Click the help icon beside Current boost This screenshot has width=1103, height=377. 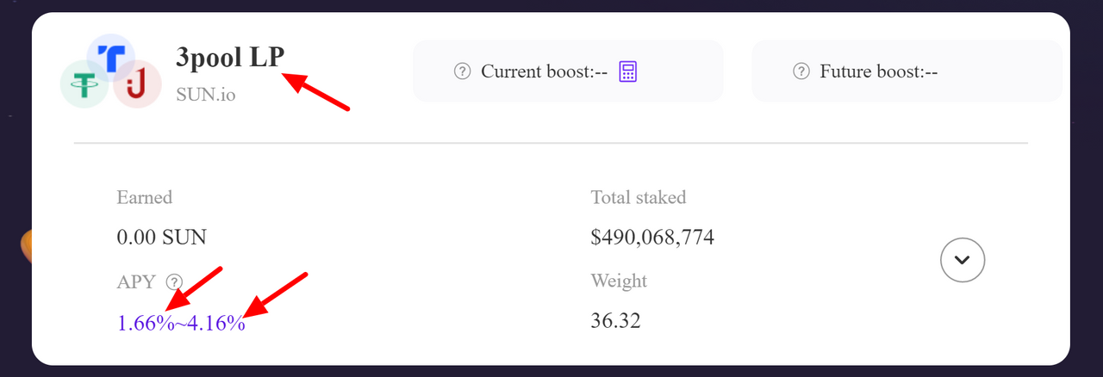tap(462, 71)
